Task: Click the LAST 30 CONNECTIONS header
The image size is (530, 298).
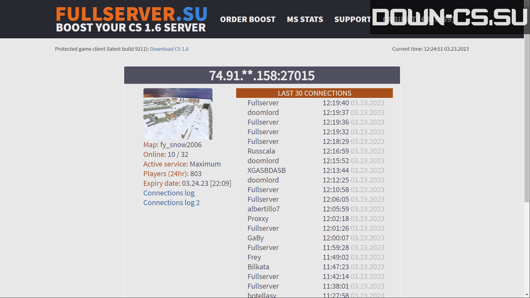Action: coord(315,93)
